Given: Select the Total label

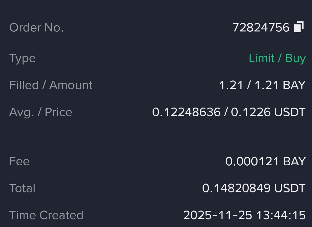Looking at the screenshot, I should coord(22,188).
